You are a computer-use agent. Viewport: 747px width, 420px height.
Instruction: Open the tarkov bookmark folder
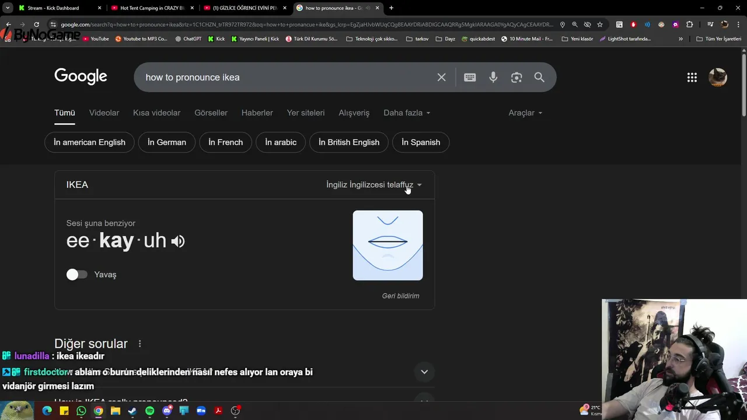tap(417, 38)
